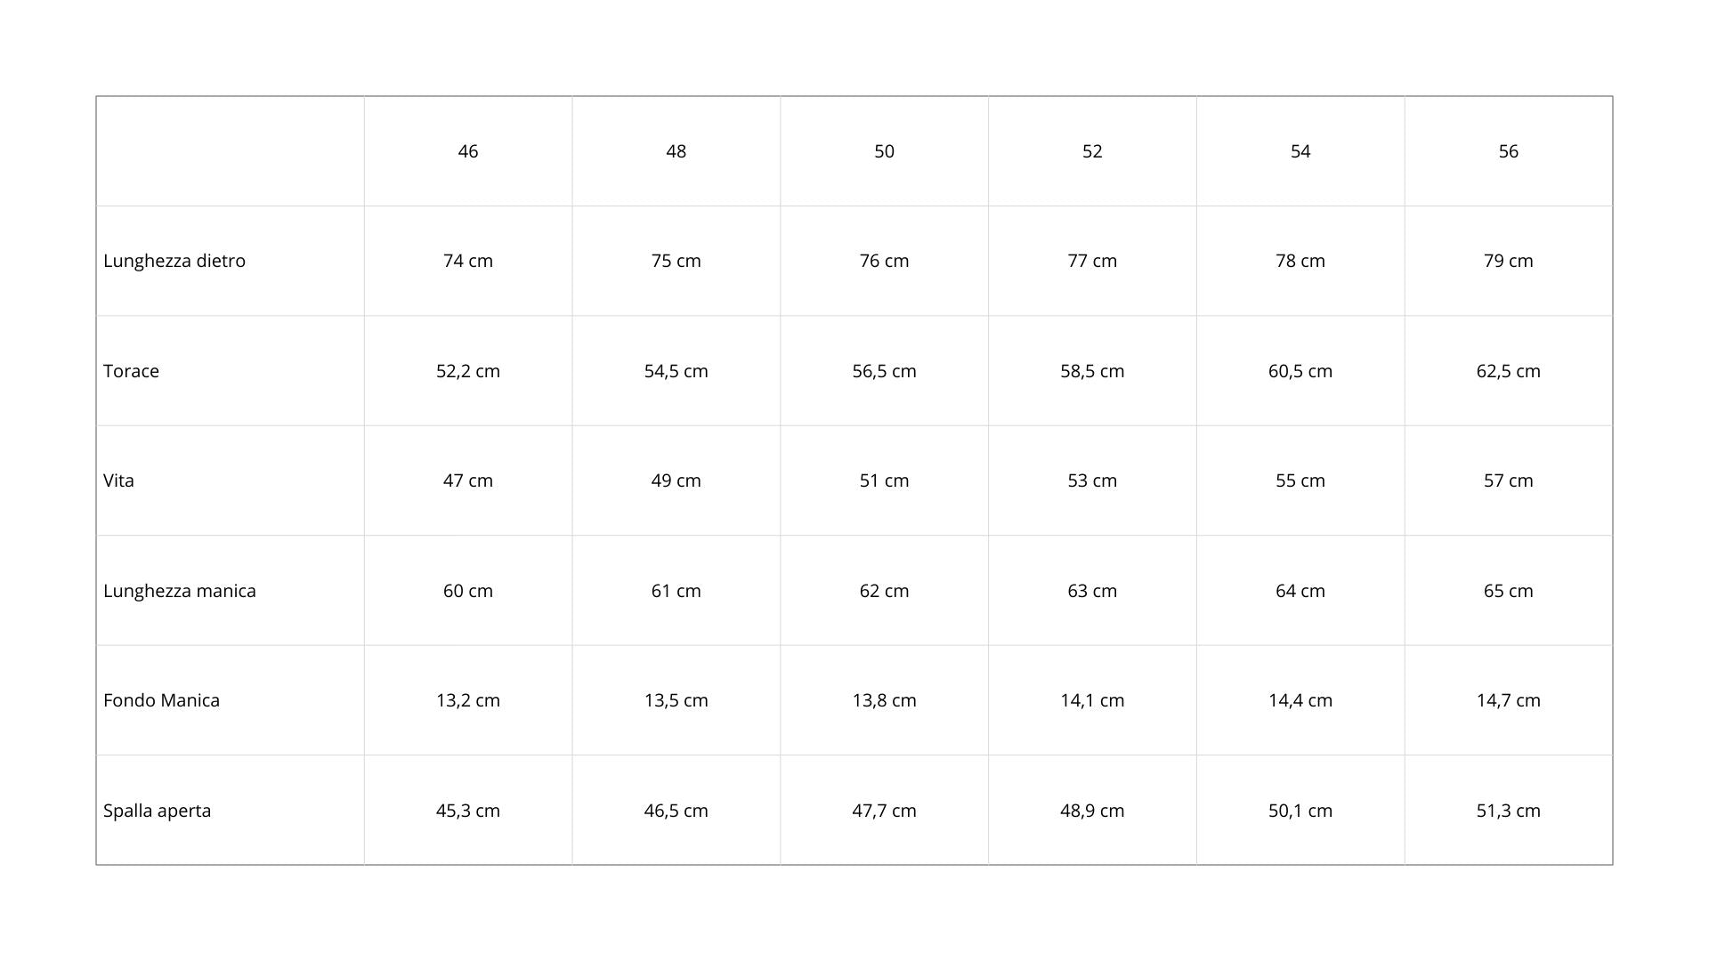The height and width of the screenshot is (961, 1709).
Task: Click the Spalla aperta row label
Action: [157, 811]
